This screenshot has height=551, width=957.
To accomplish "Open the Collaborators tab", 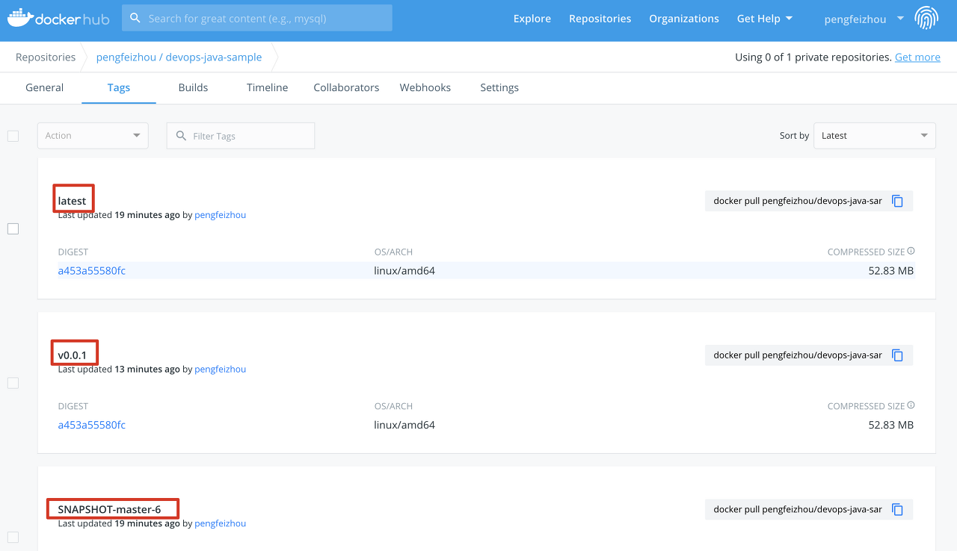I will (346, 87).
